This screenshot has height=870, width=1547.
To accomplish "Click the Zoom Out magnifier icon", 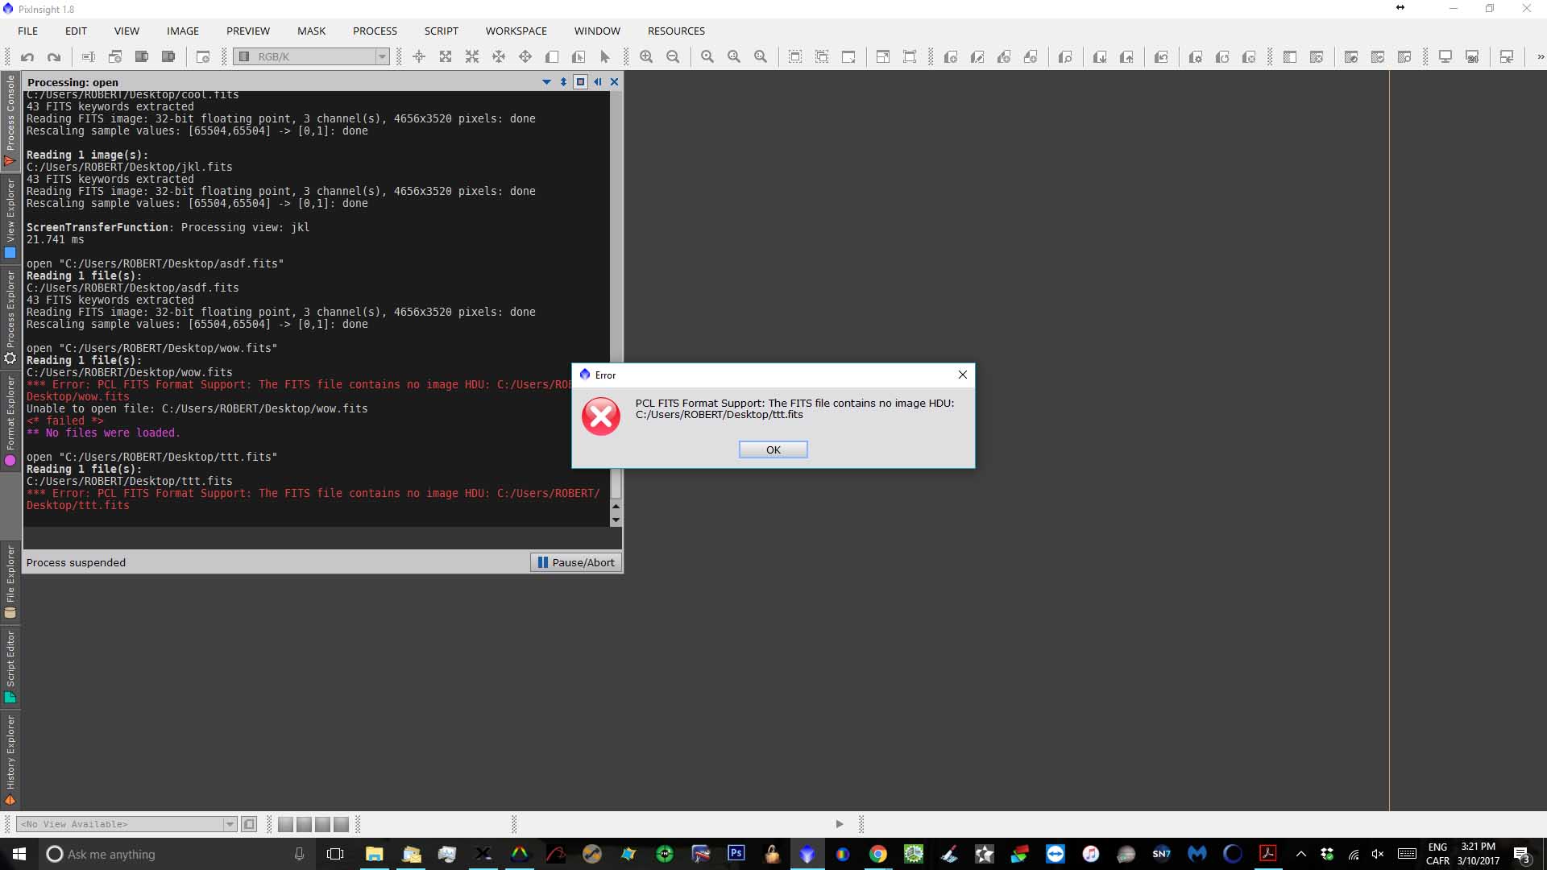I will [x=673, y=57].
